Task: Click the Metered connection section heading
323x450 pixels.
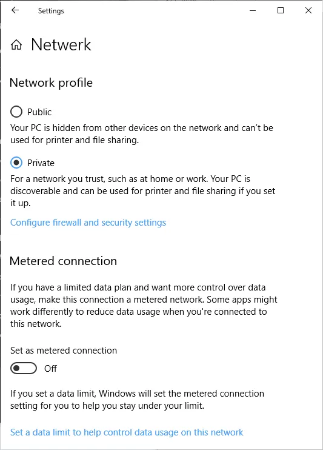Action: pyautogui.click(x=63, y=261)
